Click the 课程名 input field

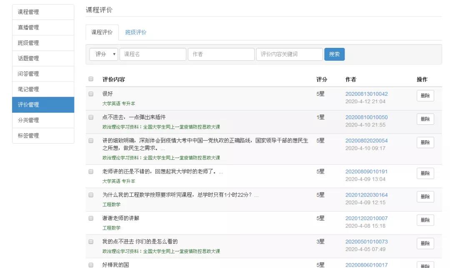153,55
